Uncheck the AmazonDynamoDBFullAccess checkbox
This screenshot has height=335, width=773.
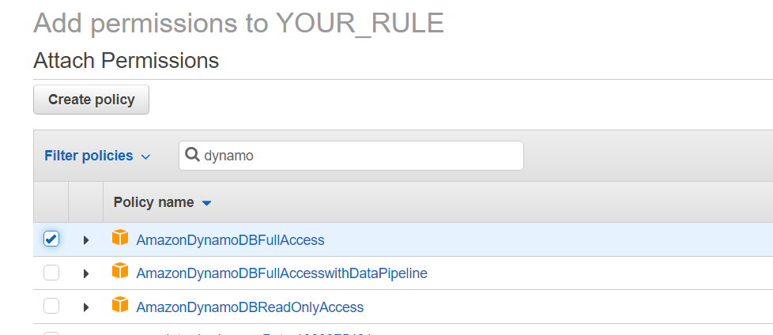point(51,239)
